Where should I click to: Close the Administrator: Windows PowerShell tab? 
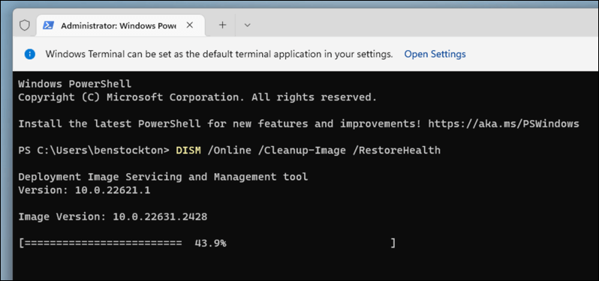(x=189, y=25)
